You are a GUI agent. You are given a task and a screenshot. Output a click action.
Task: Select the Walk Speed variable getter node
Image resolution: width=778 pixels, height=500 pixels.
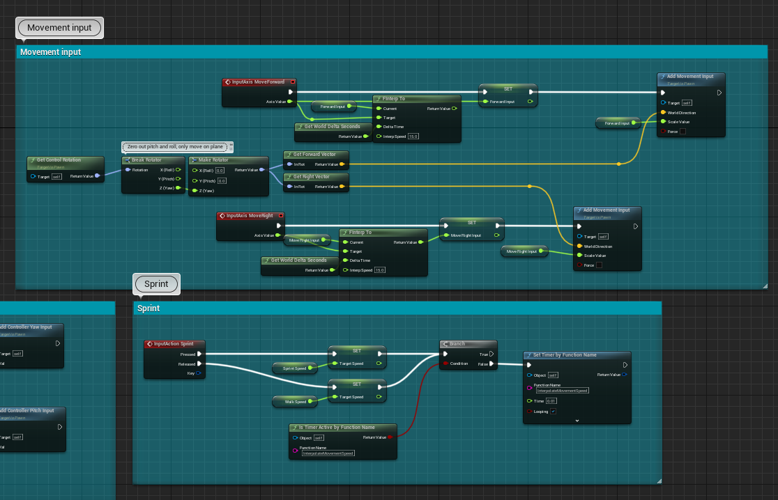[x=295, y=401]
